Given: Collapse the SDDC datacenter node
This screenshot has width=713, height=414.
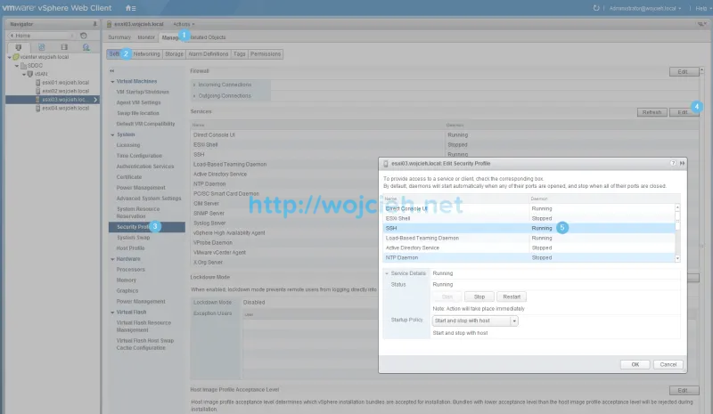Looking at the screenshot, I should [17, 66].
